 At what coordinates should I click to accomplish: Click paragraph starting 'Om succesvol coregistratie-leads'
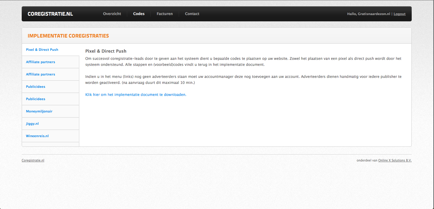243,62
